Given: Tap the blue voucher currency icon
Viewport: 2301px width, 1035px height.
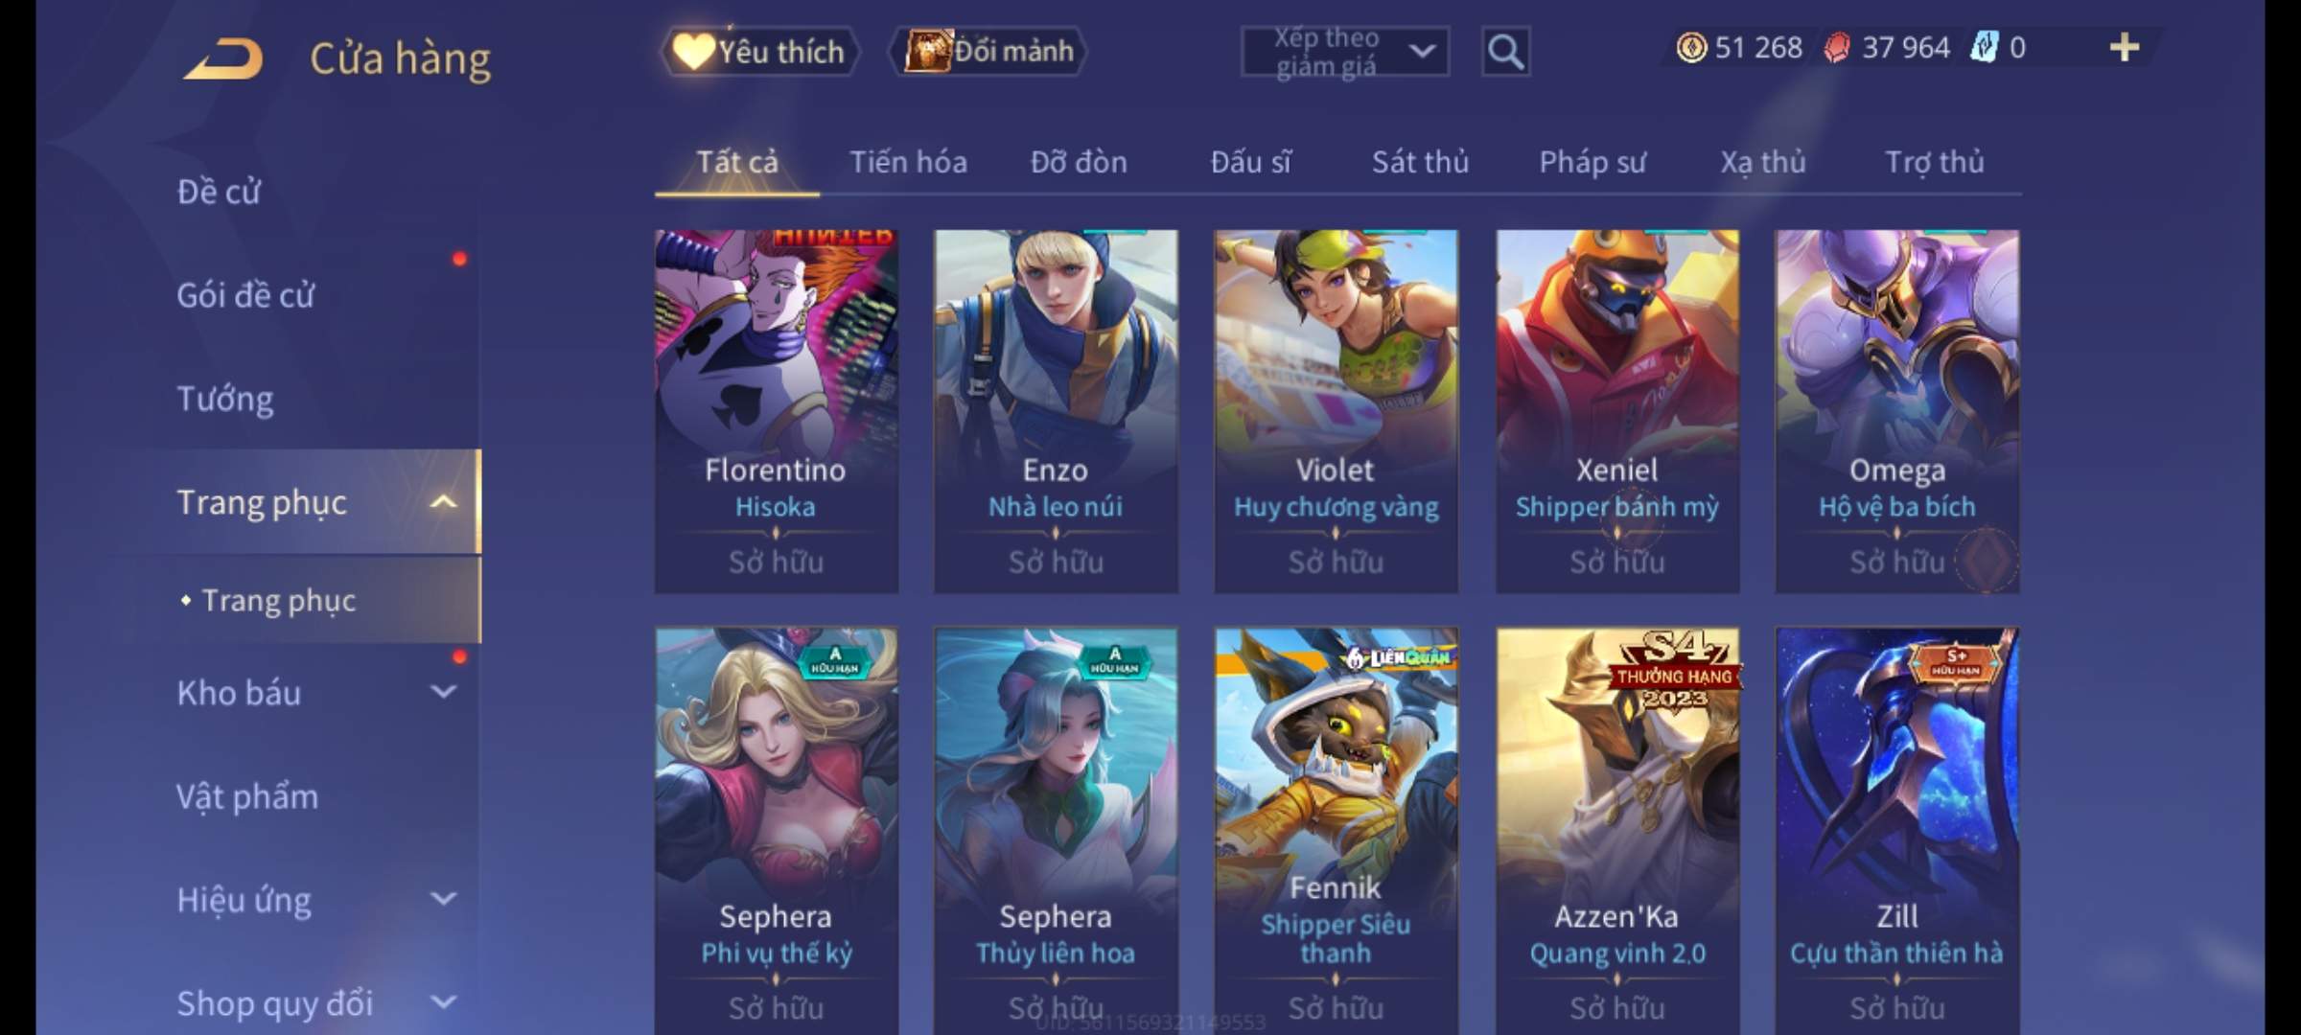Looking at the screenshot, I should click(x=1984, y=47).
